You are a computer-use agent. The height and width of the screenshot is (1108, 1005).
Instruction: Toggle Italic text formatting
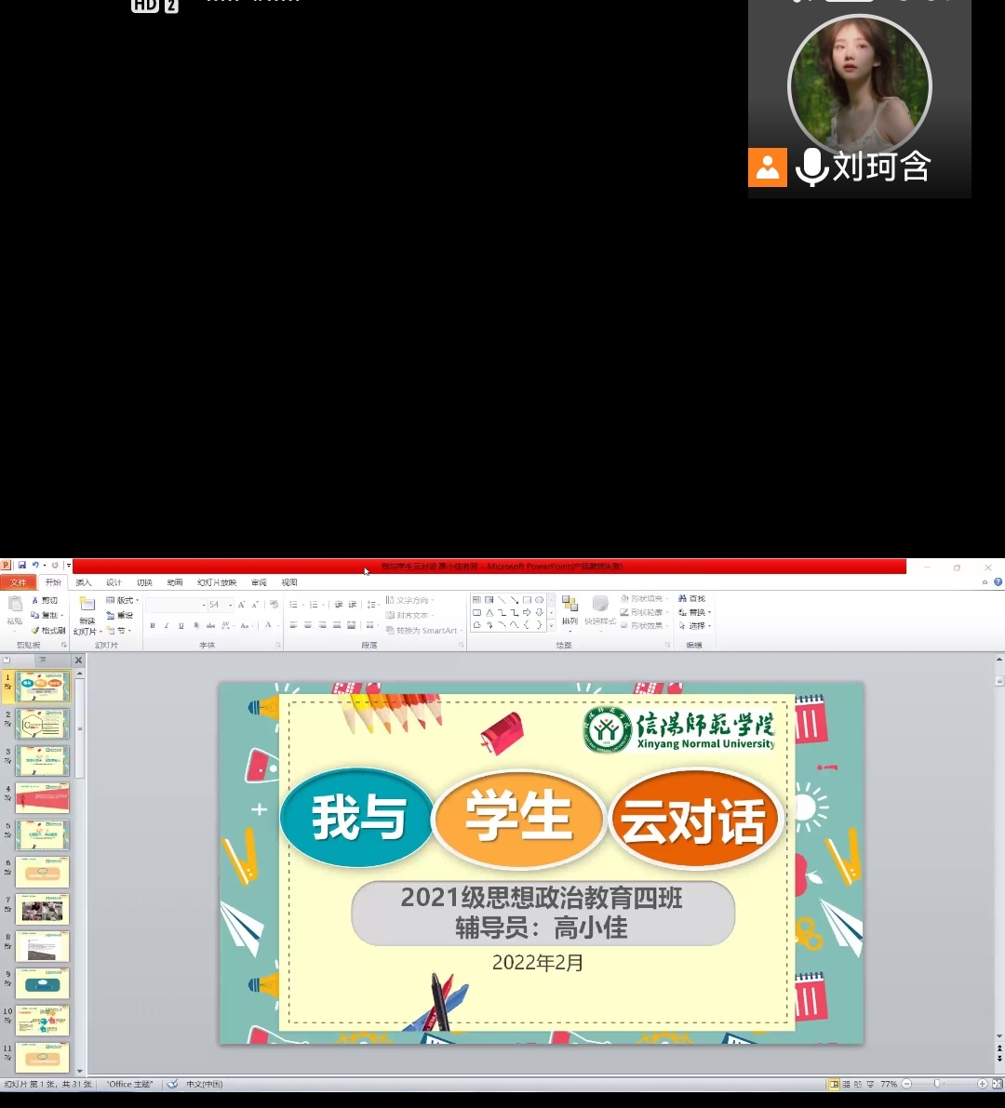(167, 626)
